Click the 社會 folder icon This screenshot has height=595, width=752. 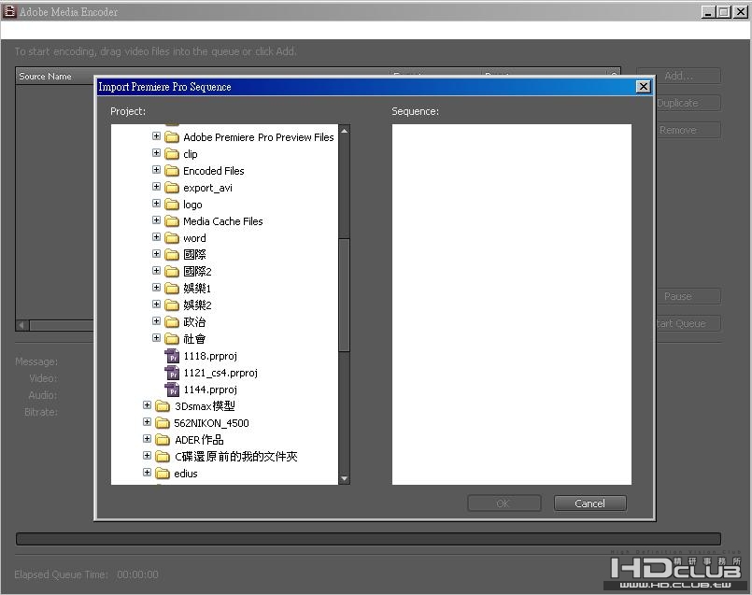click(172, 339)
